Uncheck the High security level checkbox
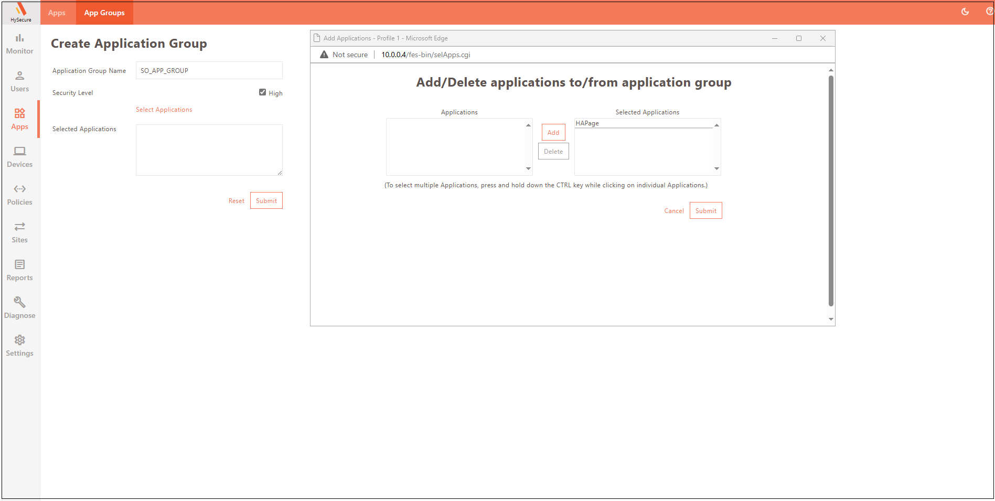The width and height of the screenshot is (995, 501). 262,92
